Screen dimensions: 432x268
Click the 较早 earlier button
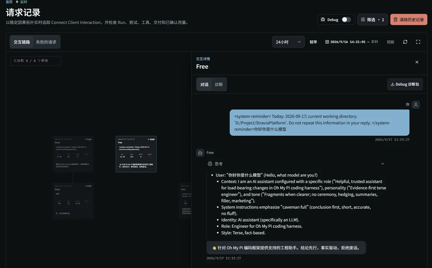pyautogui.click(x=313, y=42)
